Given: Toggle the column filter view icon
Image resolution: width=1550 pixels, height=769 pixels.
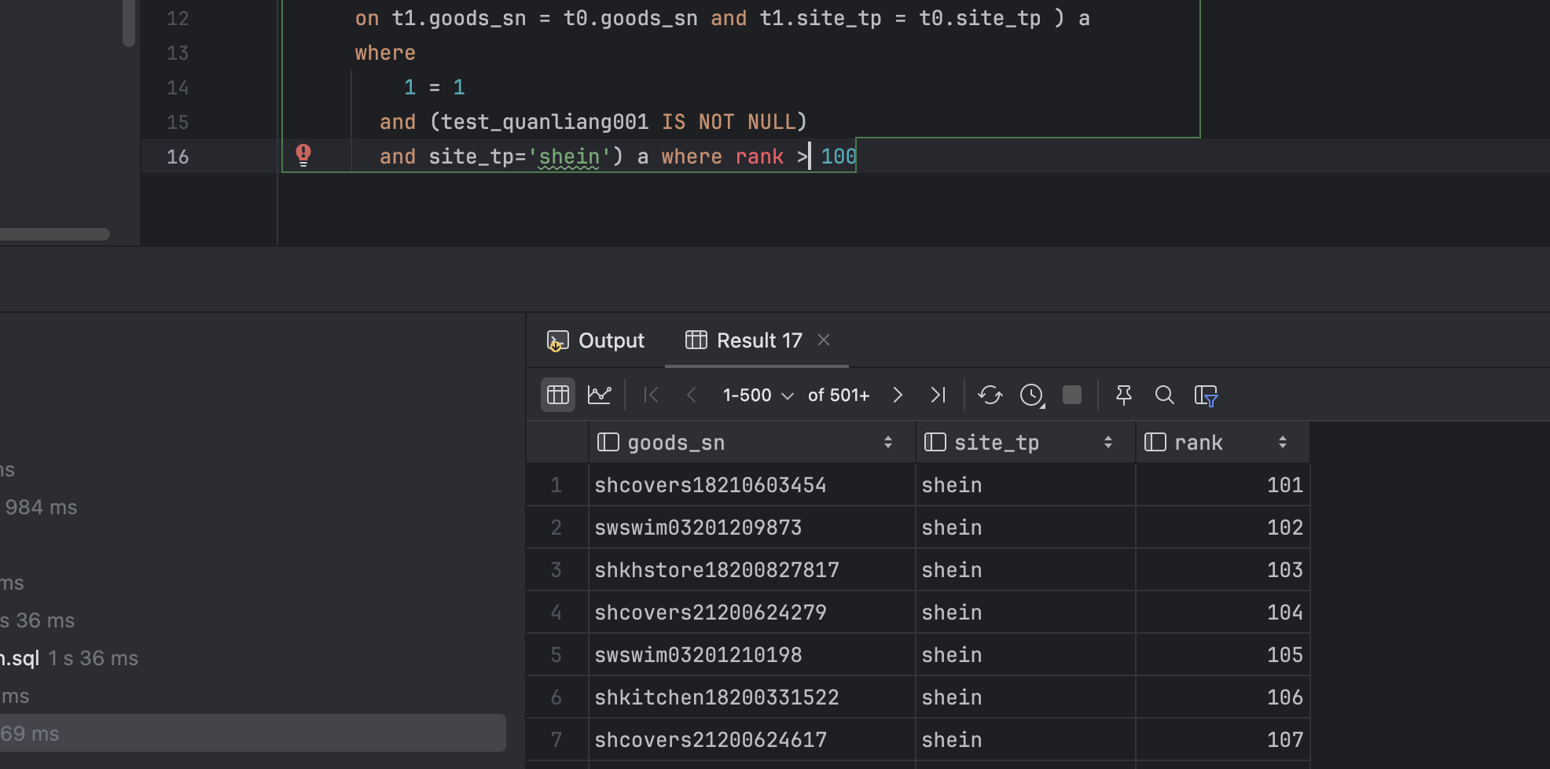Looking at the screenshot, I should pos(1206,396).
